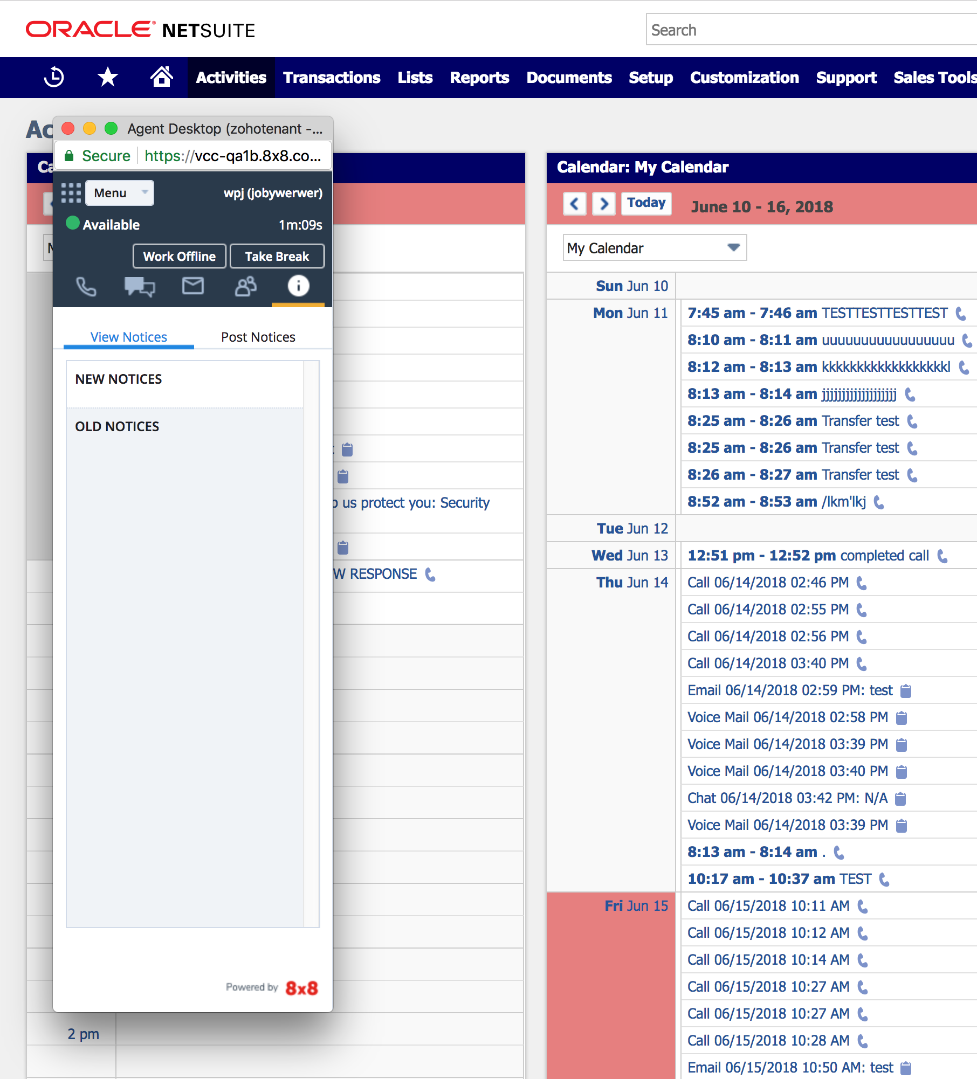Click the Work Offline button
The height and width of the screenshot is (1079, 977).
tap(180, 256)
